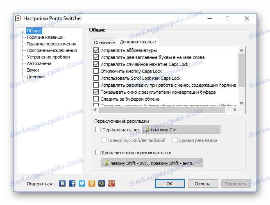This screenshot has height=205, width=270.
Task: Click the 'Применить' button
Action: point(236,183)
